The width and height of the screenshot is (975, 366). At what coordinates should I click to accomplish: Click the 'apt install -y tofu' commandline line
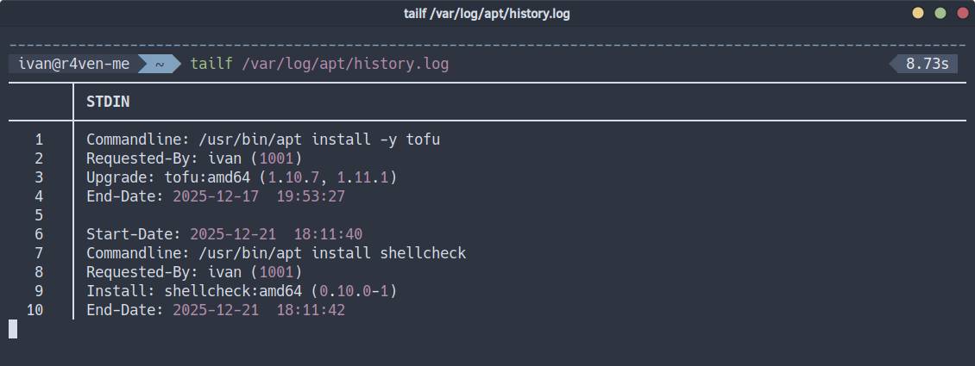[x=263, y=139]
